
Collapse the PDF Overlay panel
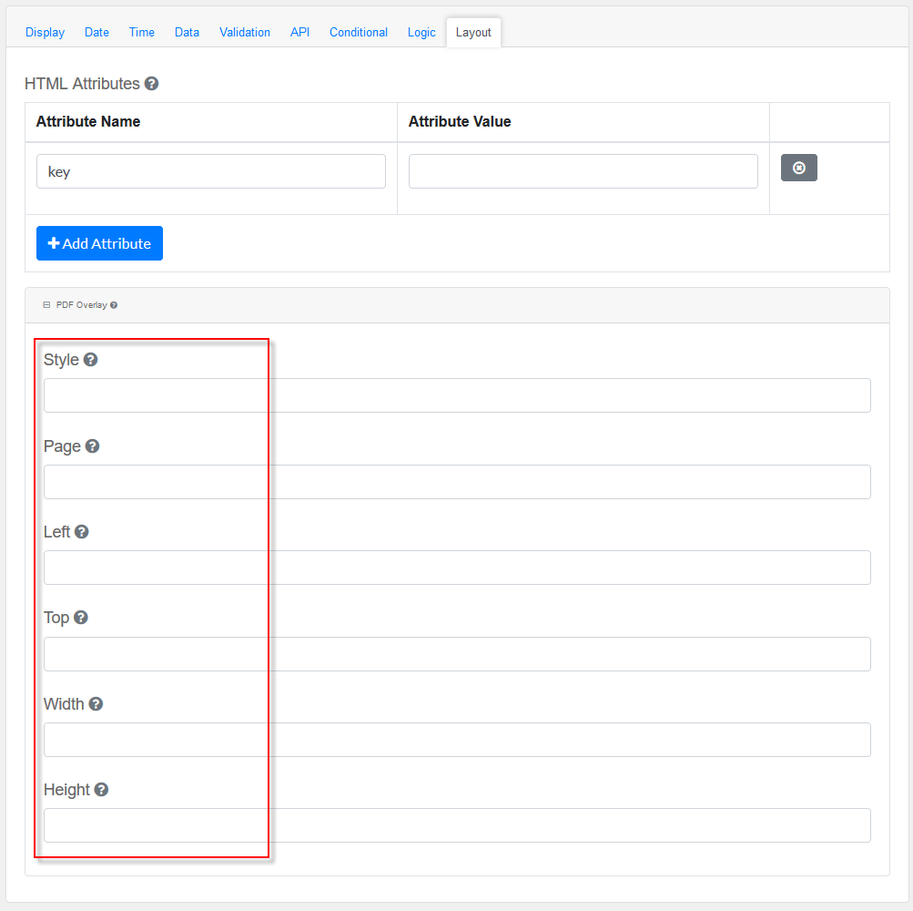(x=46, y=305)
